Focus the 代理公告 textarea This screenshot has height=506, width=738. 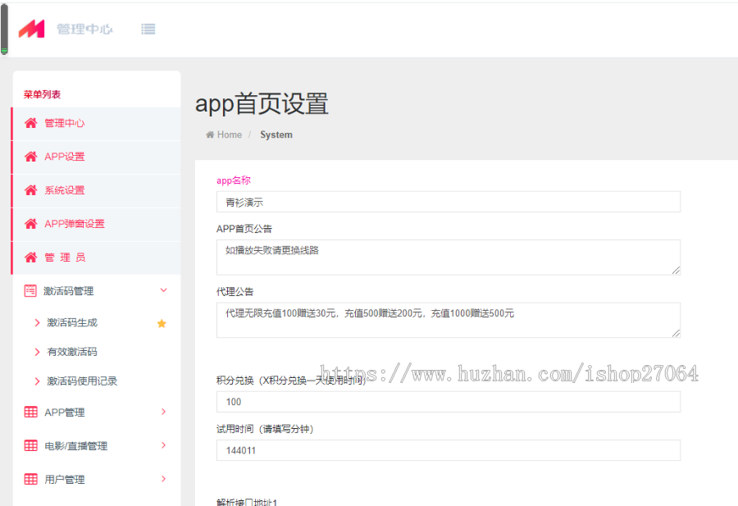[448, 320]
